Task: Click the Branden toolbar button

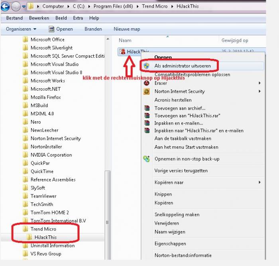Action: point(93,29)
